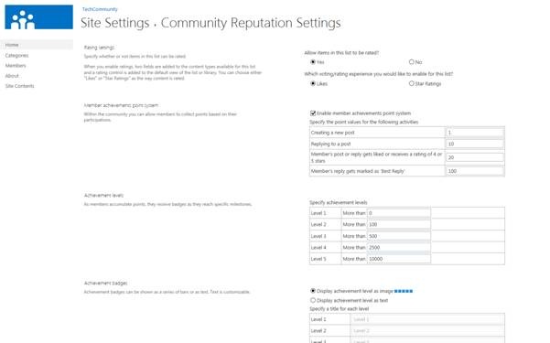Click the community site logo icon
Image resolution: width=550 pixels, height=343 pixels.
tap(38, 17)
